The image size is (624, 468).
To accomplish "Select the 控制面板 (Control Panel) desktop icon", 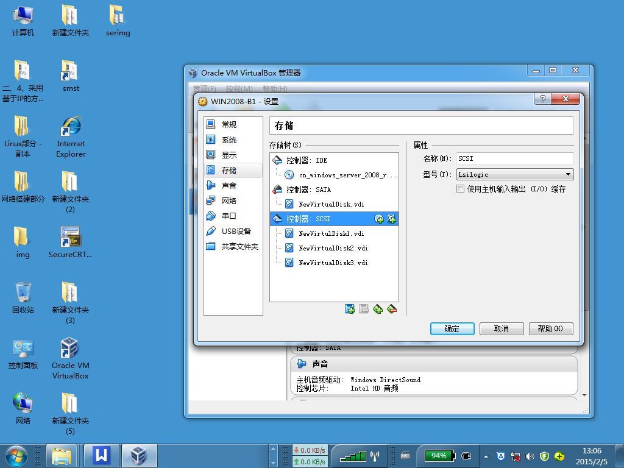I will (23, 354).
